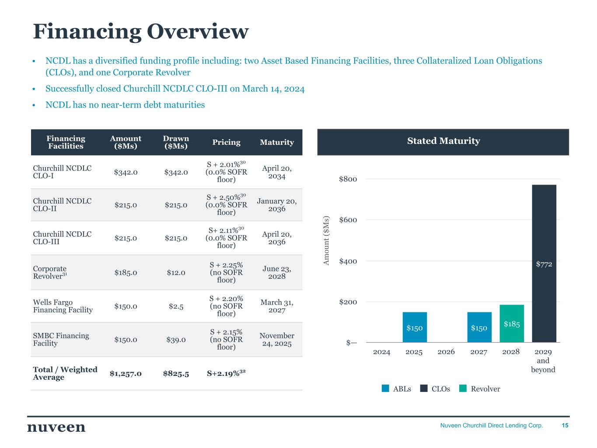Screen dimensions: 597x448
Task: Select the $185 Revolver bar for 2028
Action: click(x=512, y=324)
